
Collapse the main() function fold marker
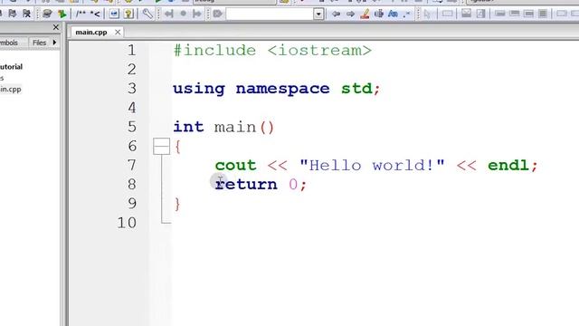coord(161,147)
